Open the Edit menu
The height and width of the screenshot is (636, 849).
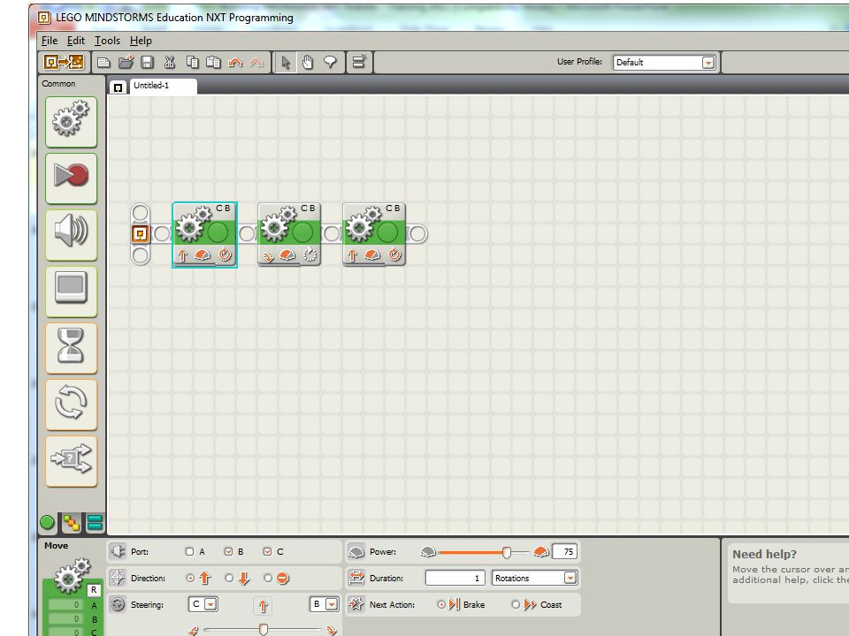point(76,41)
